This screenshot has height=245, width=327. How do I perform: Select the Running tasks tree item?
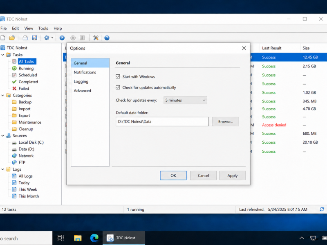tap(26, 68)
